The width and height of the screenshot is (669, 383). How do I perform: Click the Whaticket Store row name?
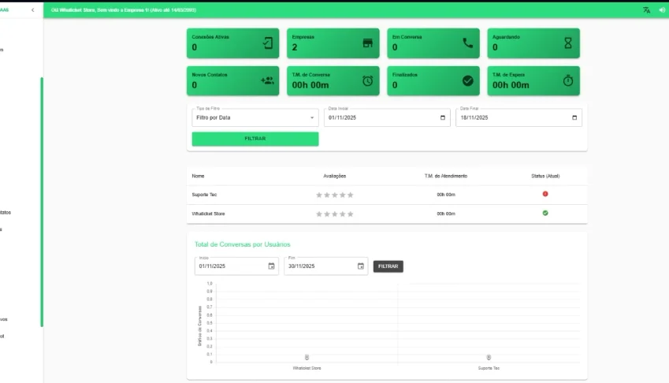pyautogui.click(x=208, y=214)
